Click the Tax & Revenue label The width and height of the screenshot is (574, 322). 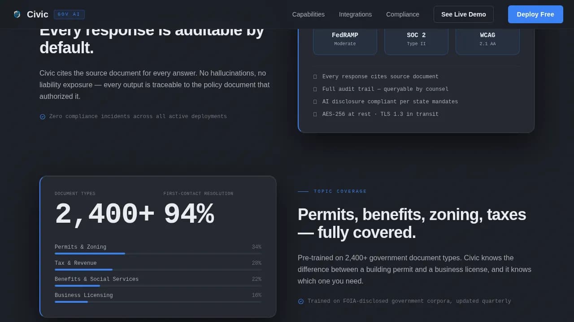[75, 263]
